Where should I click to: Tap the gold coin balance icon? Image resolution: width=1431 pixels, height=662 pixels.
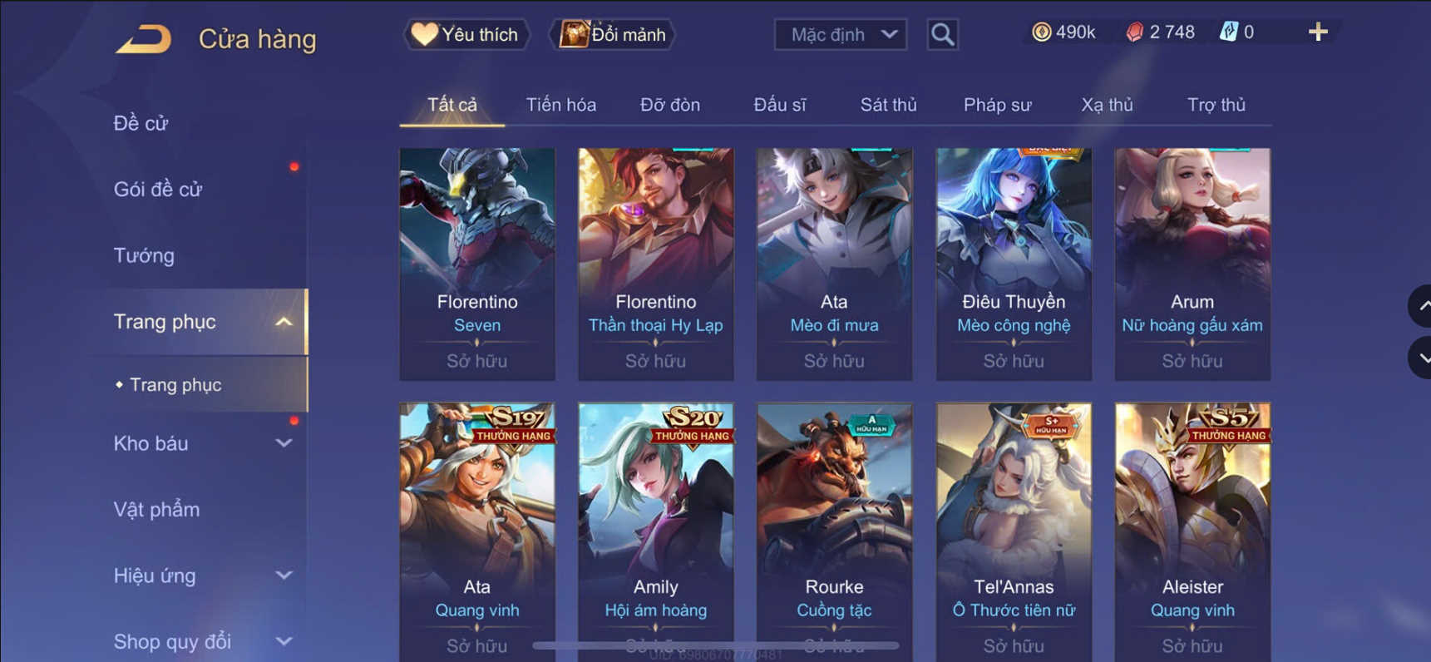pyautogui.click(x=1041, y=32)
